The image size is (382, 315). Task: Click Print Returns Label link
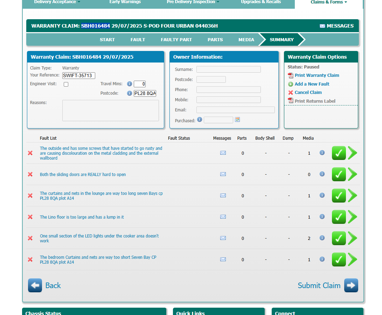pos(315,101)
